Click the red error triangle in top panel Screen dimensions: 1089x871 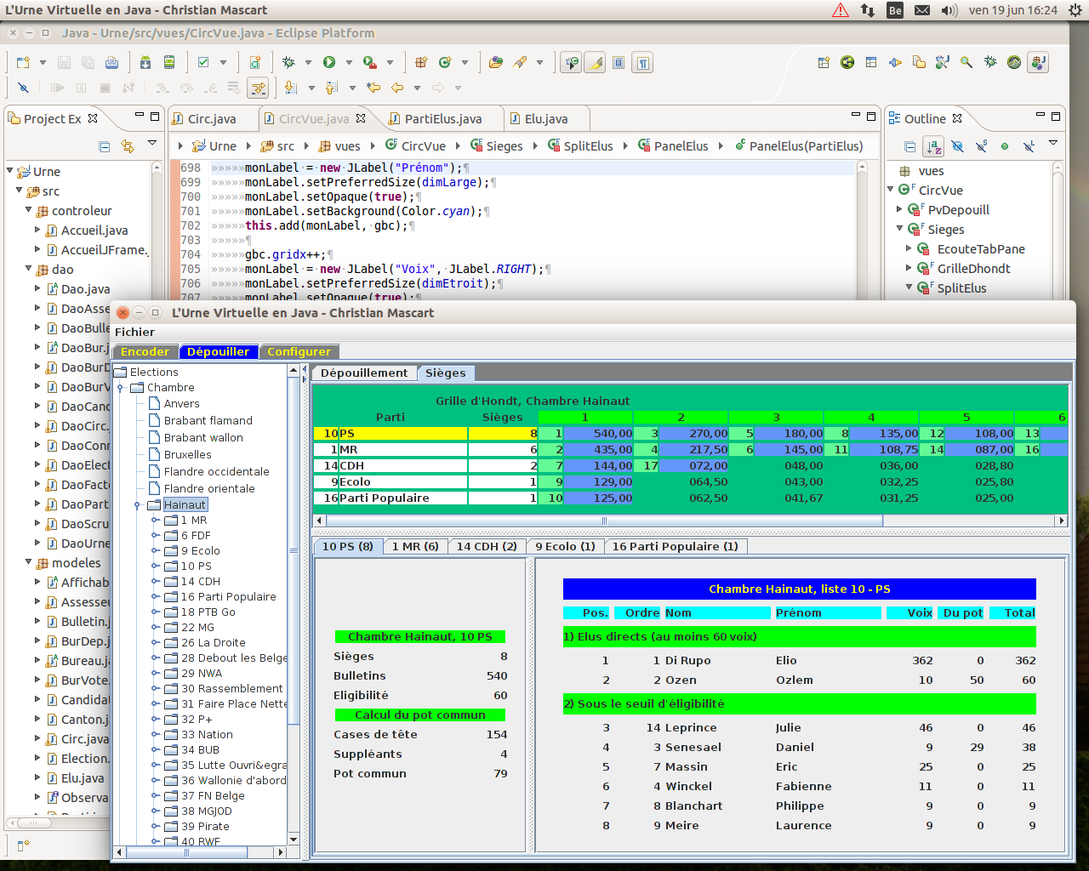click(841, 10)
